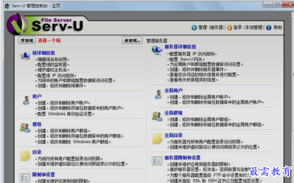
Task: Open the 群组 heading link
Action: pos(37,124)
